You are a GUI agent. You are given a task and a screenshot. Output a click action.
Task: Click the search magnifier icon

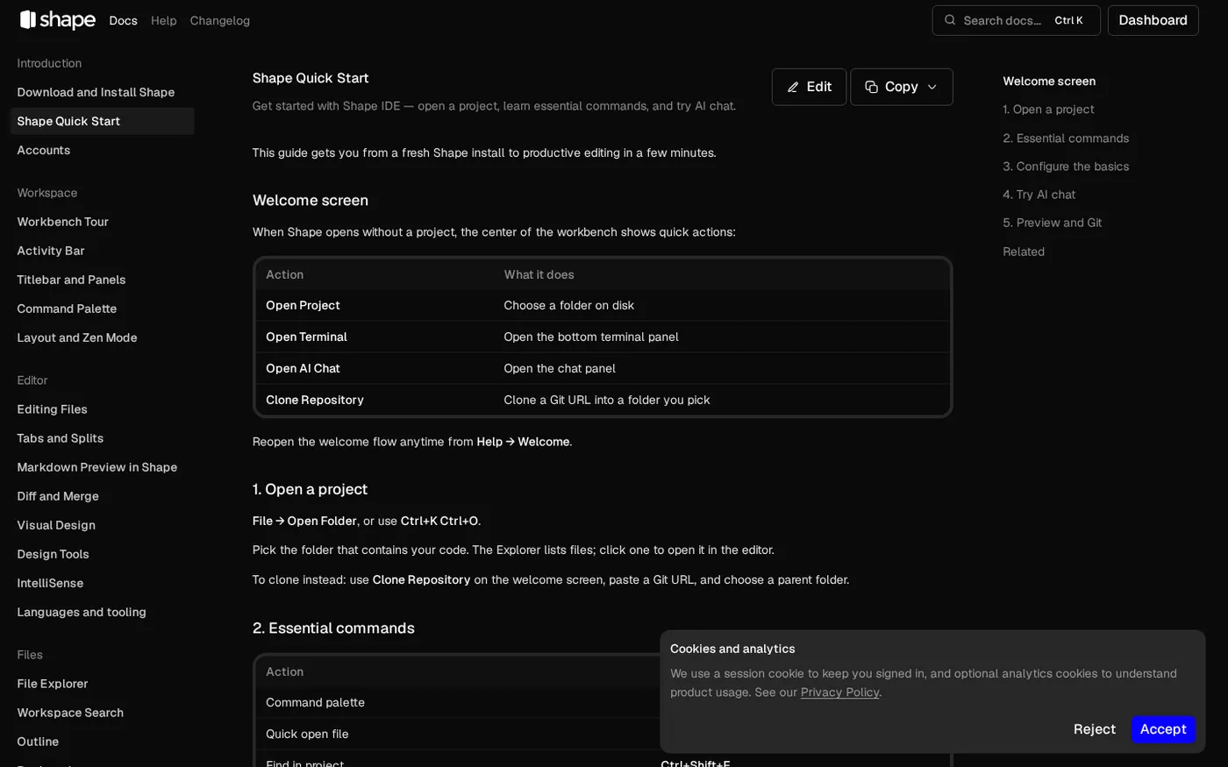pos(950,20)
